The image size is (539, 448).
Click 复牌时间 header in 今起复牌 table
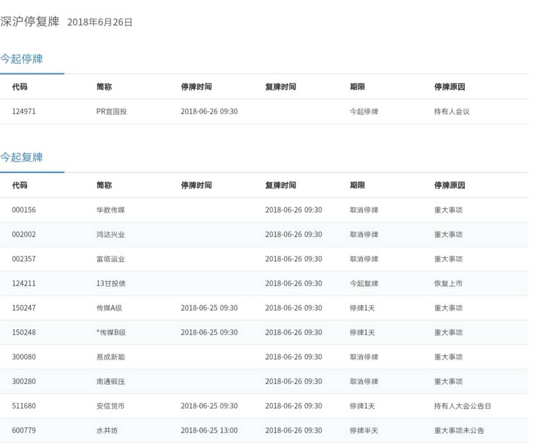click(280, 185)
